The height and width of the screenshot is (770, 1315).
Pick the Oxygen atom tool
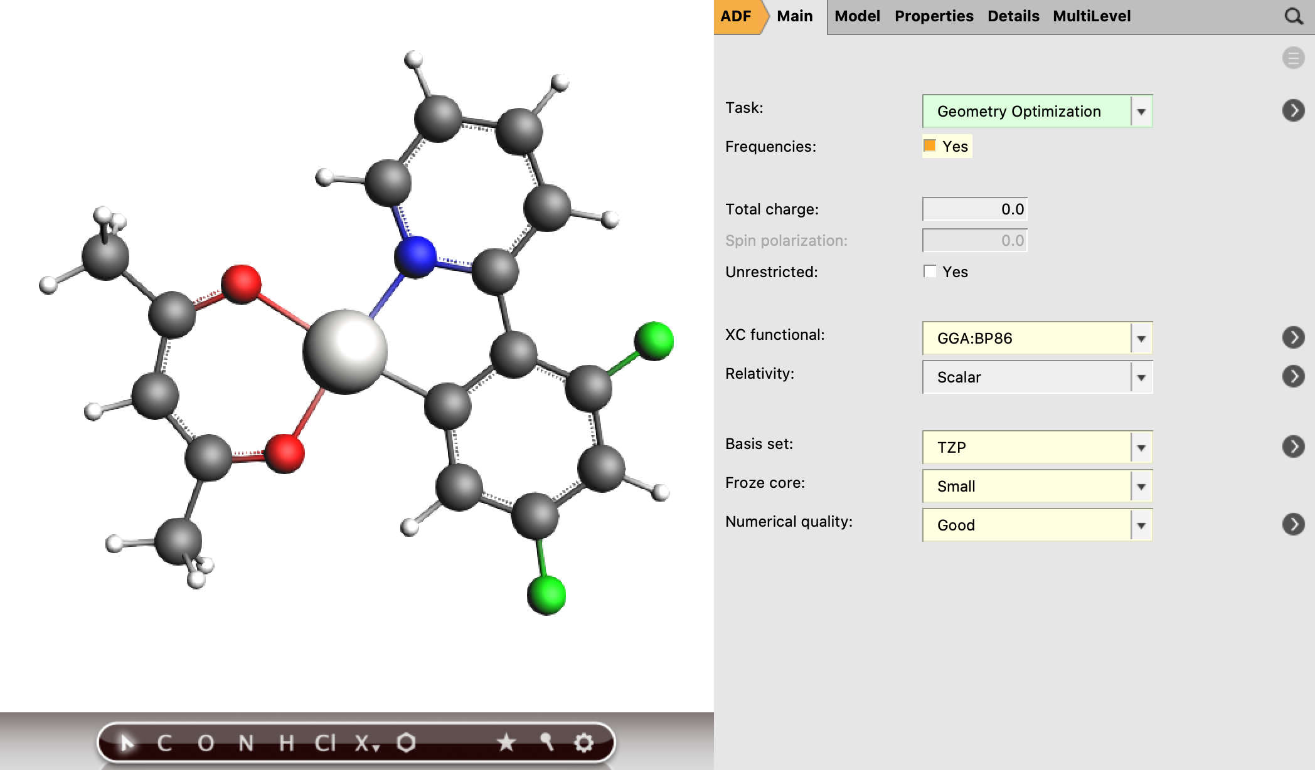pyautogui.click(x=206, y=744)
